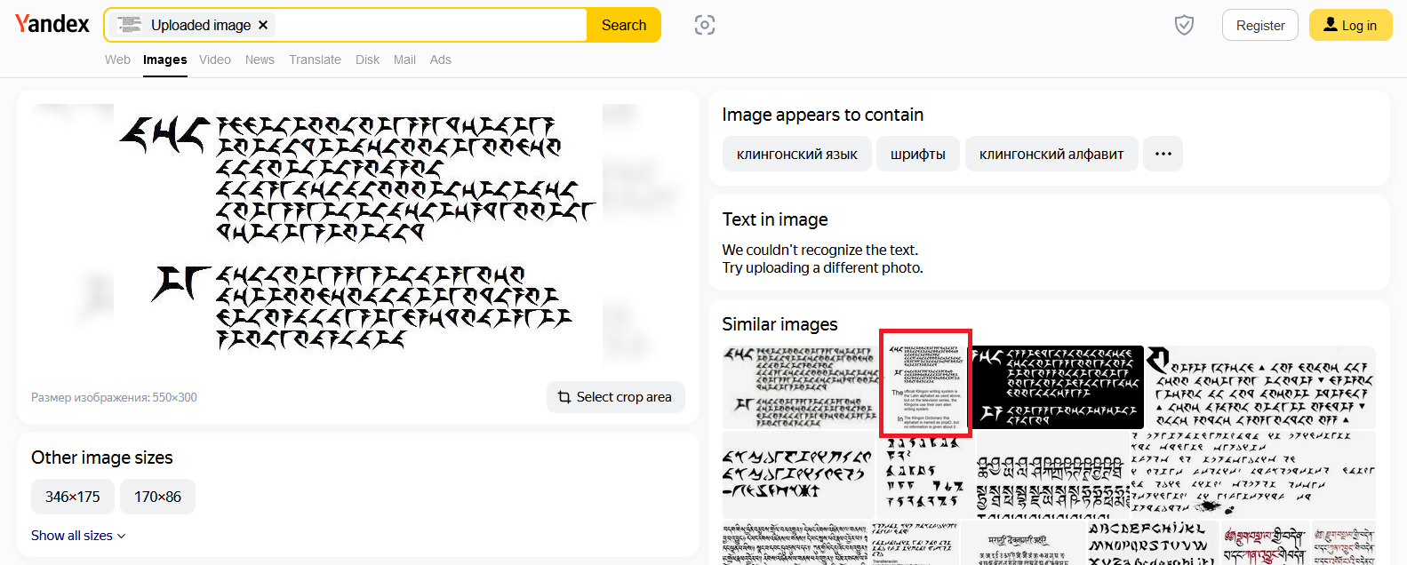The height and width of the screenshot is (565, 1407).
Task: Open the Tibetan-style script similar image
Action: [1051, 474]
